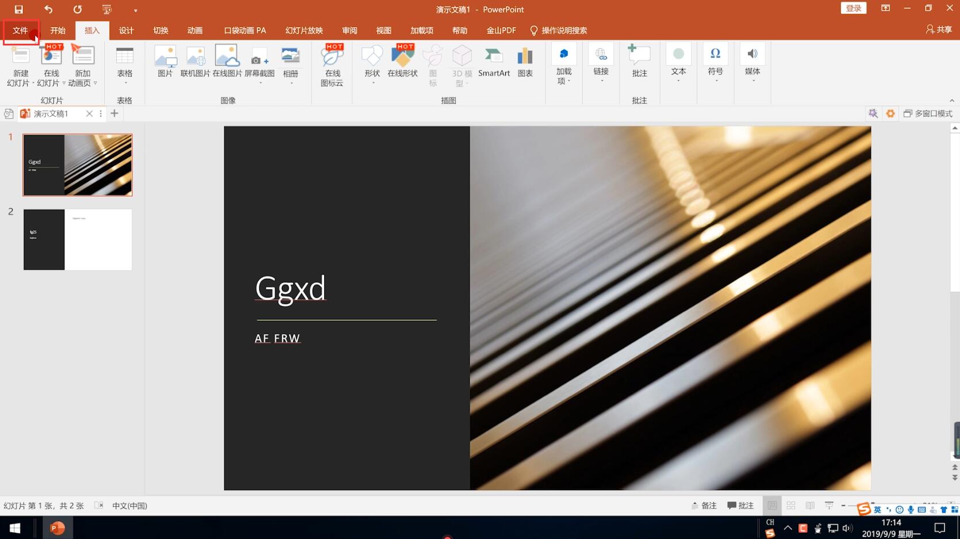Select slide 2 thumbnail
This screenshot has width=960, height=539.
tap(78, 239)
